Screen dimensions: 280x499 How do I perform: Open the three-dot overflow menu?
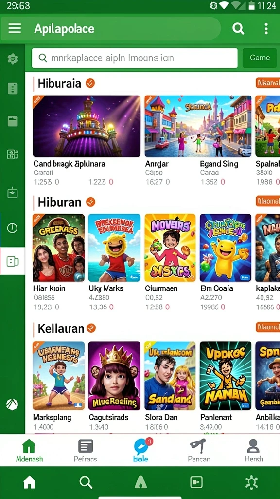266,29
